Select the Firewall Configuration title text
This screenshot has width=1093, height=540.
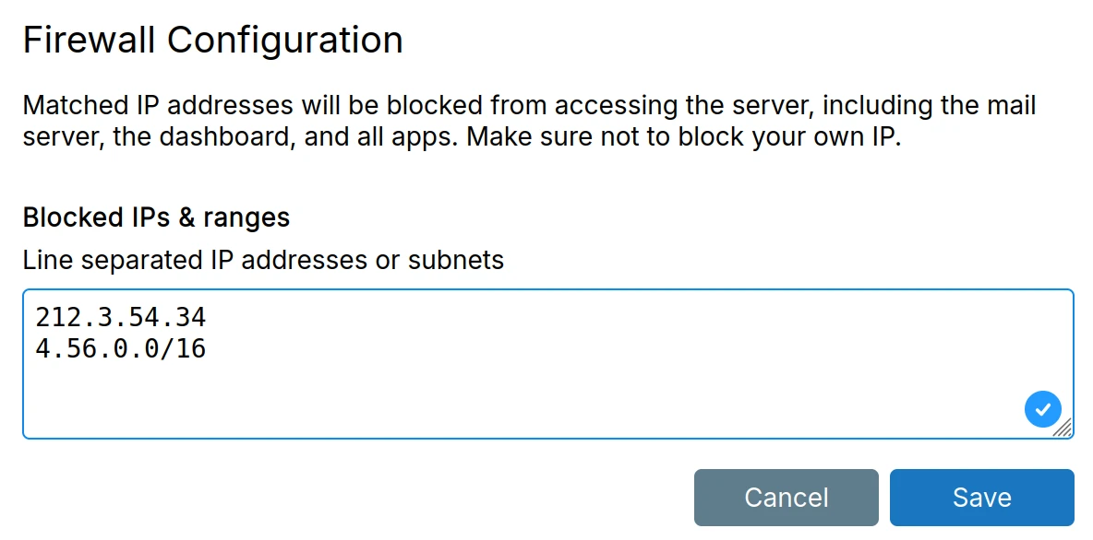[x=212, y=39]
